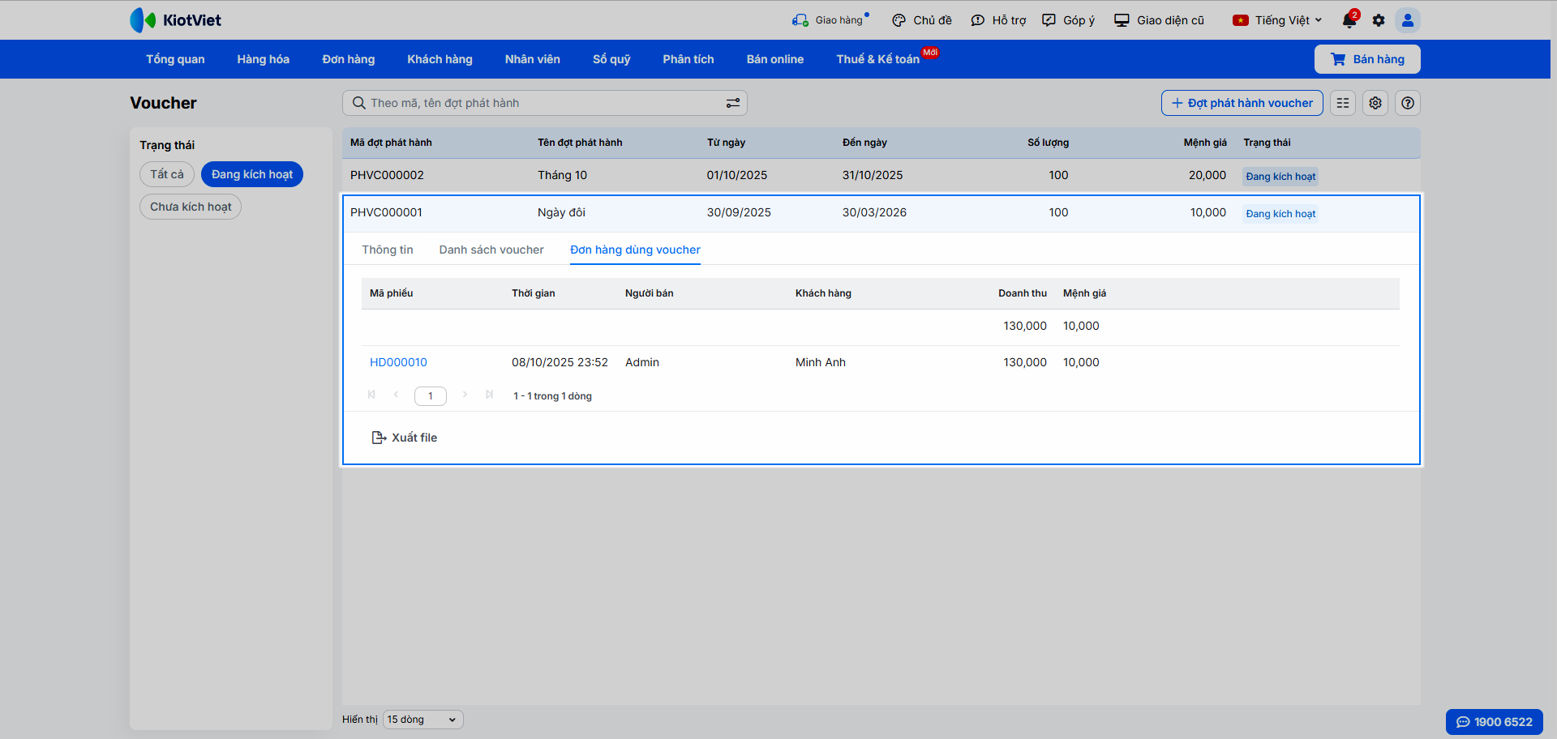Switch to the Danh sách voucher tab
The image size is (1557, 739).
coord(491,250)
